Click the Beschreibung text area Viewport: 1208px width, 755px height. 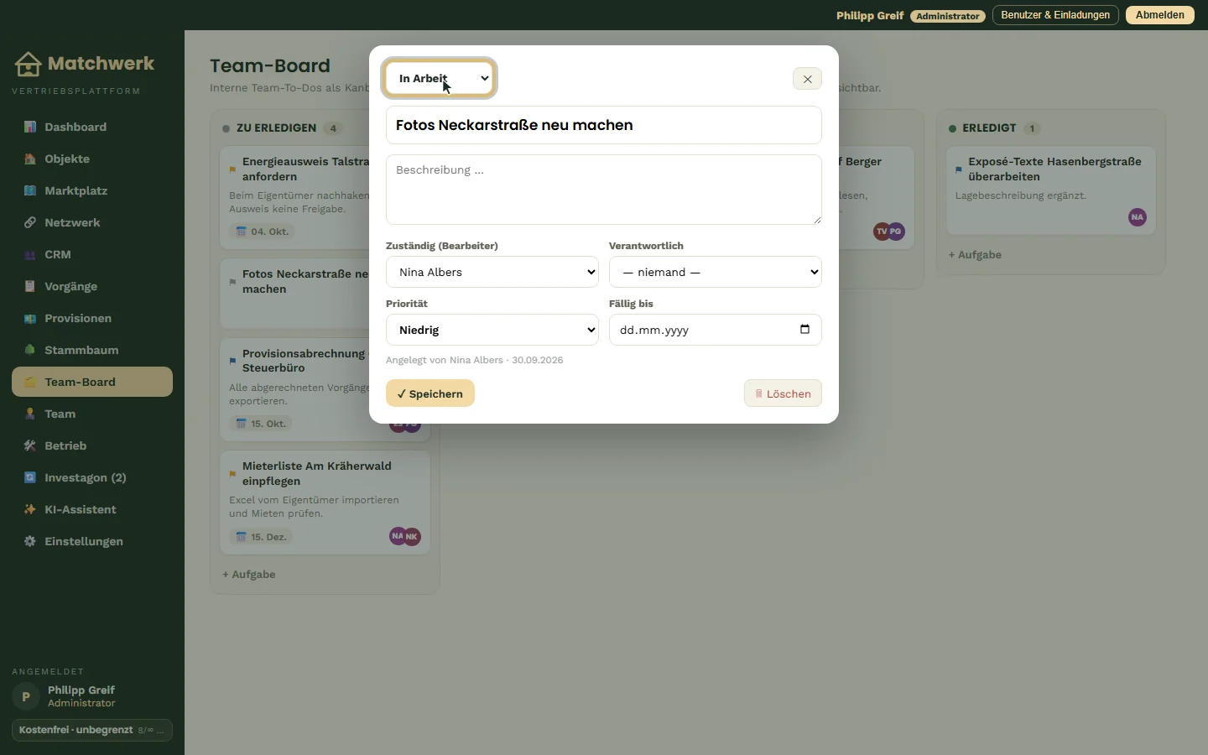coord(604,190)
